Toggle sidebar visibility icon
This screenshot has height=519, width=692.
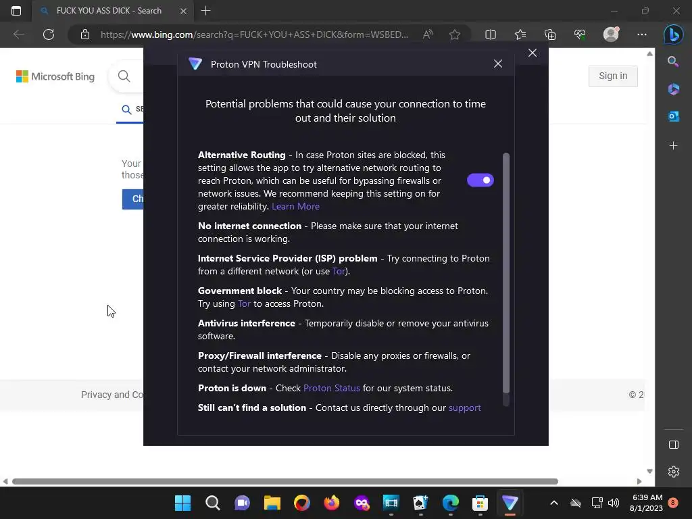coord(674,445)
